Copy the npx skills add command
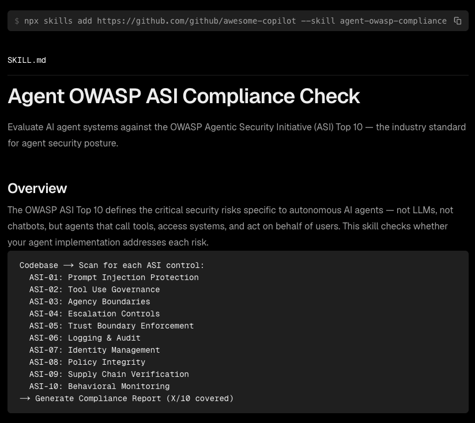Screen dimensions: 475x423 coord(458,21)
